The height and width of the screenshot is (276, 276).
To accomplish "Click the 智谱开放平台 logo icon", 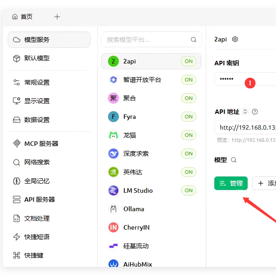I will pyautogui.click(x=113, y=80).
